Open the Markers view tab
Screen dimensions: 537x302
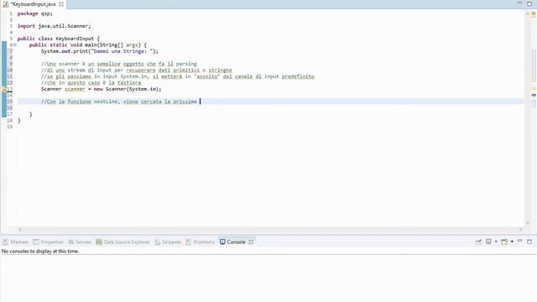(x=15, y=242)
